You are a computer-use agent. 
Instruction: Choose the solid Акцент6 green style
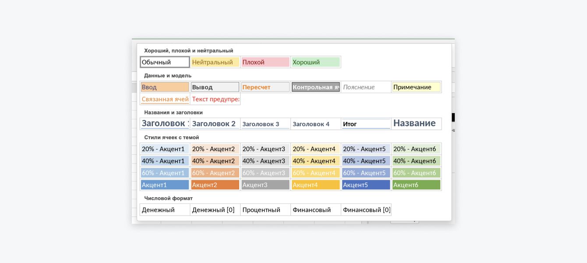pyautogui.click(x=416, y=185)
